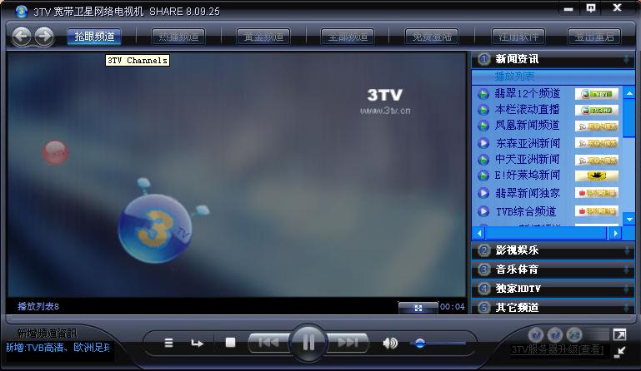The width and height of the screenshot is (641, 371).
Task: Mute the volume speaker icon
Action: [389, 343]
